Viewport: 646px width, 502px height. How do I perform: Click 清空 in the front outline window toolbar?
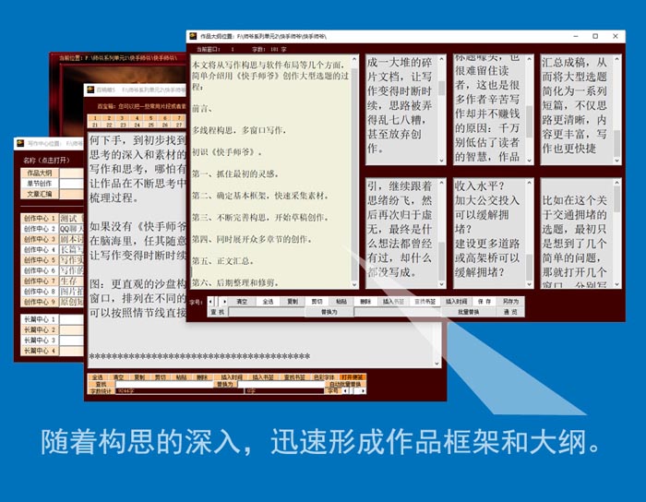(x=242, y=302)
